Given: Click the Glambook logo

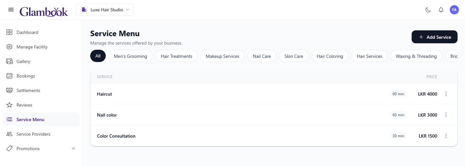Looking at the screenshot, I should [x=44, y=12].
